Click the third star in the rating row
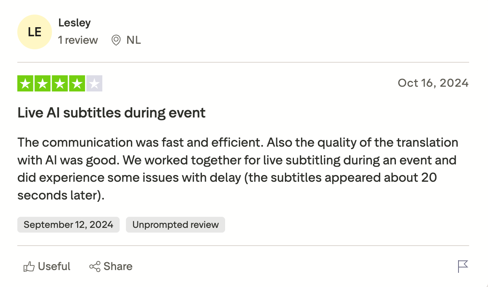 coord(60,83)
